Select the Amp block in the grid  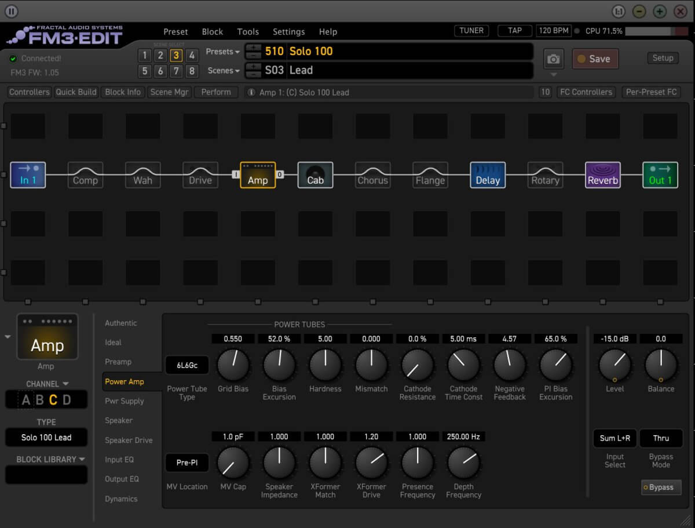258,174
